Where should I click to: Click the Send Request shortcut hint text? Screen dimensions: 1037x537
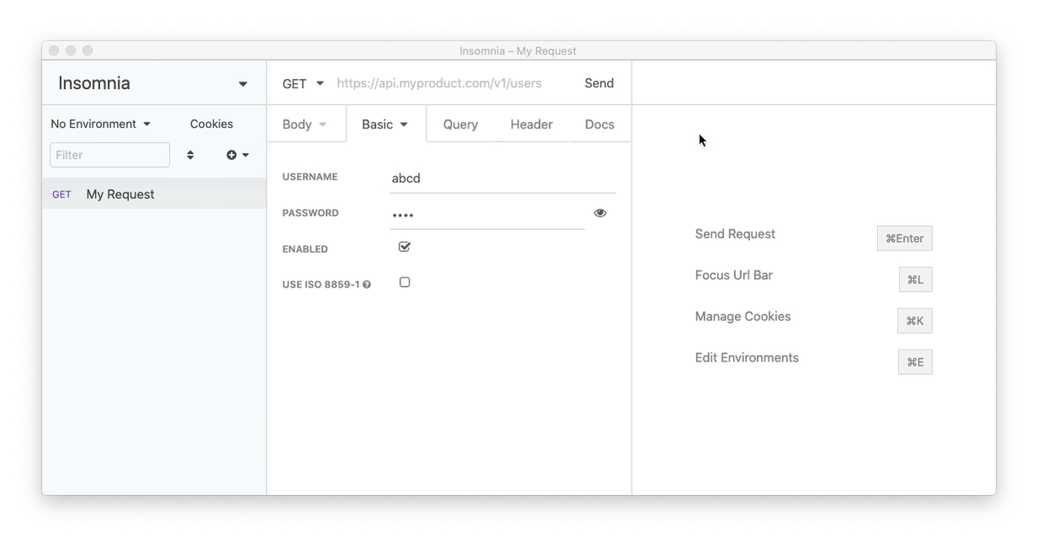coord(735,234)
